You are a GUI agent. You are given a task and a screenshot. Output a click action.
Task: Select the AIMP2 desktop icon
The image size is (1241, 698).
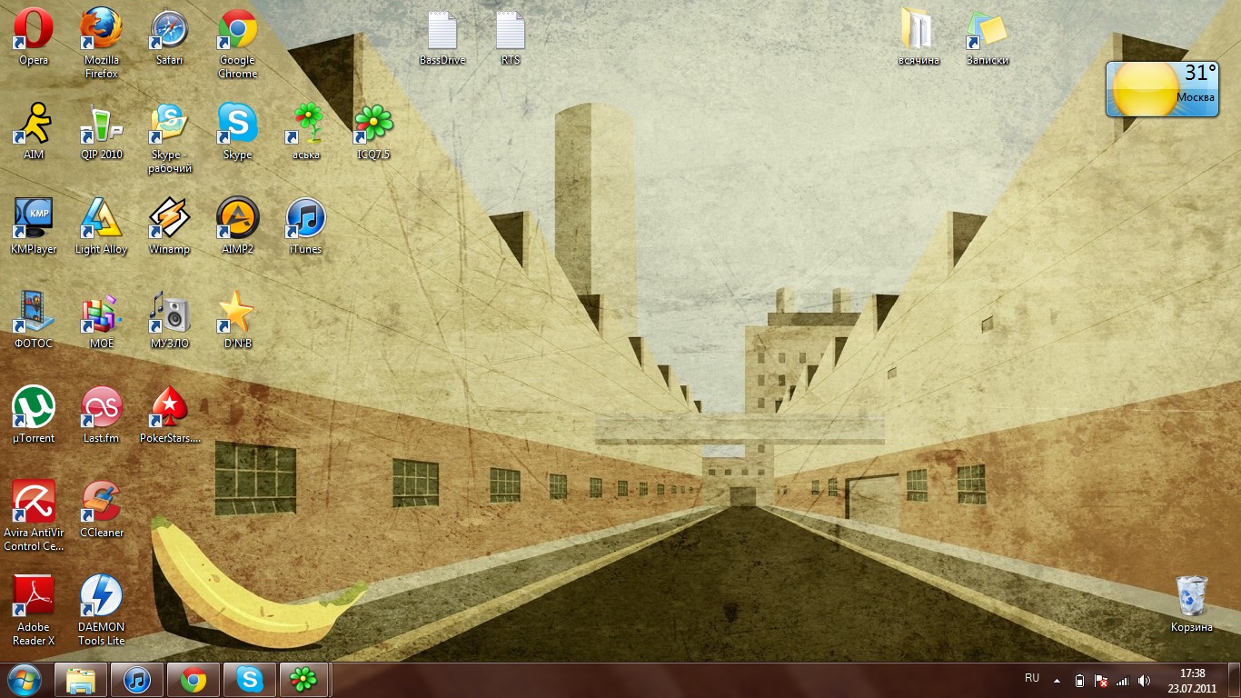pyautogui.click(x=237, y=225)
